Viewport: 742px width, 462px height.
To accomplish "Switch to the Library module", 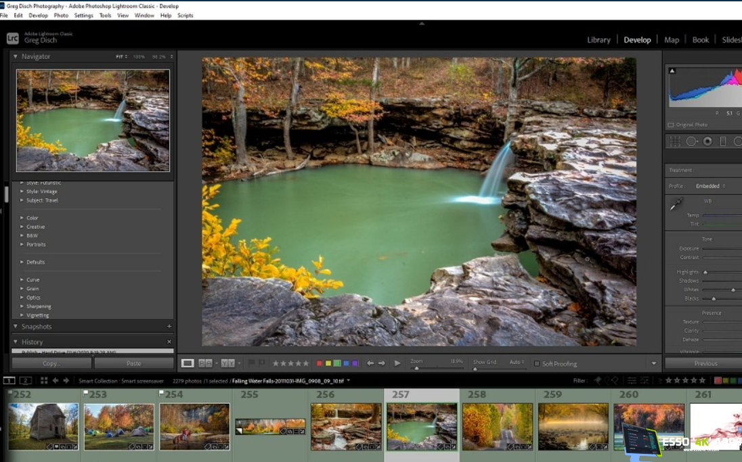I will pyautogui.click(x=598, y=40).
